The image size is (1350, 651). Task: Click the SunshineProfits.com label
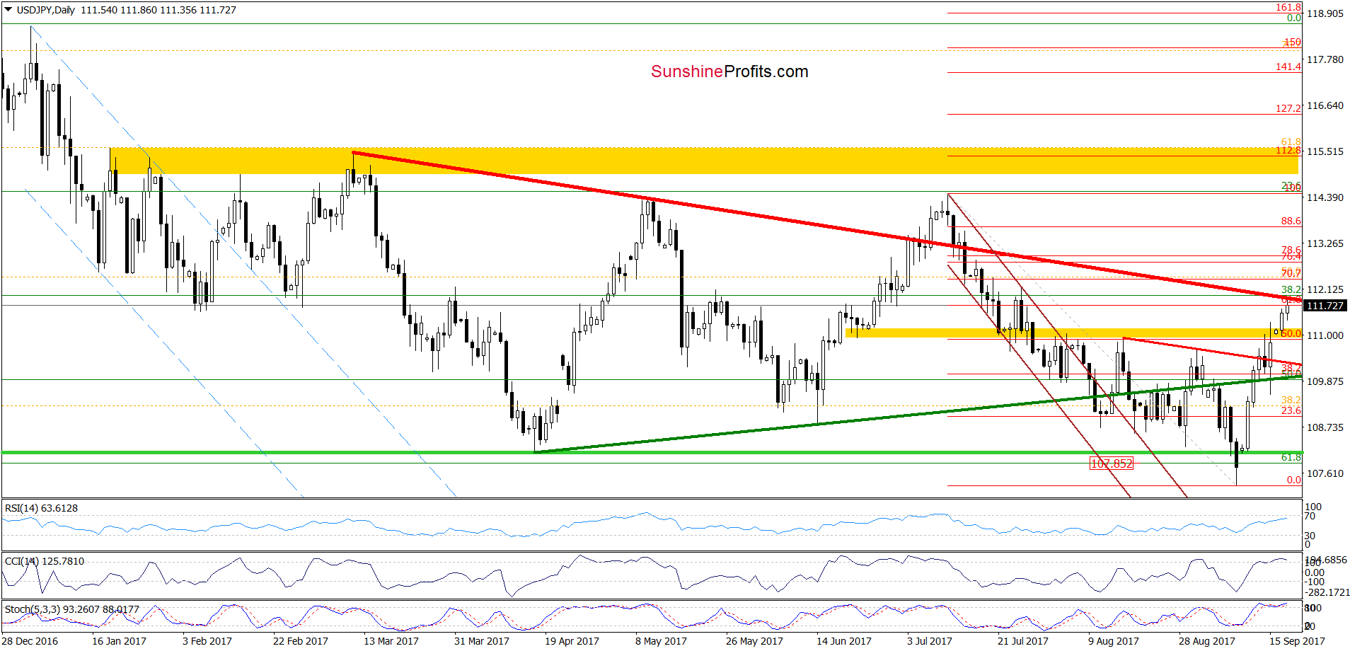point(729,71)
